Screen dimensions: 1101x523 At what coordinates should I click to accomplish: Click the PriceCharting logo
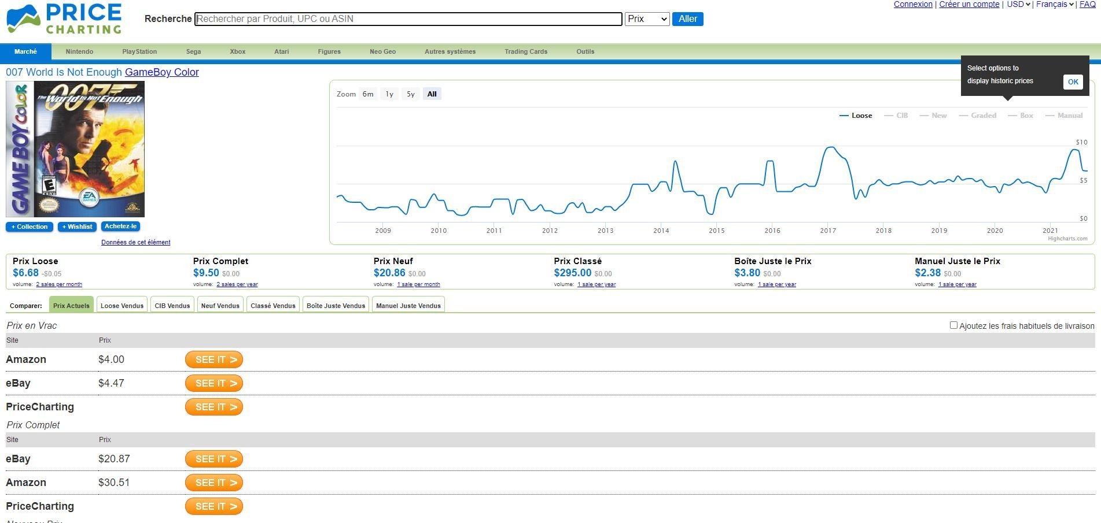coord(64,19)
